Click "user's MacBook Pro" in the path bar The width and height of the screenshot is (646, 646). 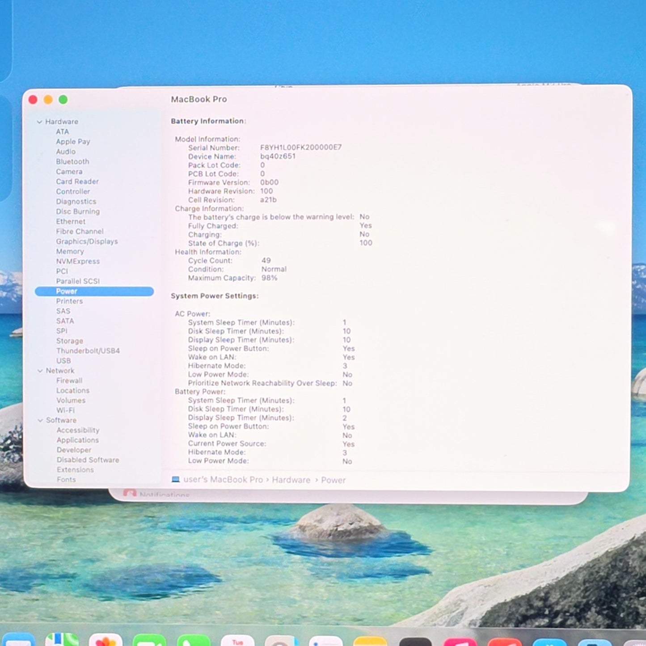point(223,480)
